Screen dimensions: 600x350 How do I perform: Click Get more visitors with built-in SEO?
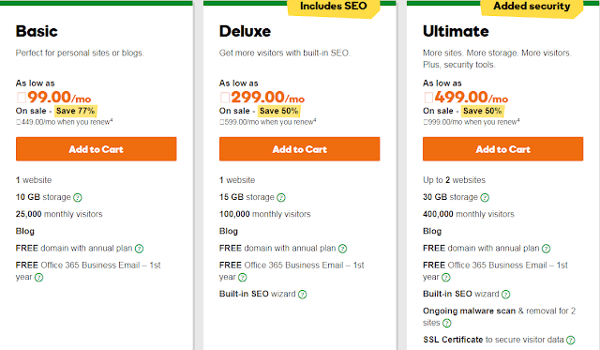[x=285, y=53]
